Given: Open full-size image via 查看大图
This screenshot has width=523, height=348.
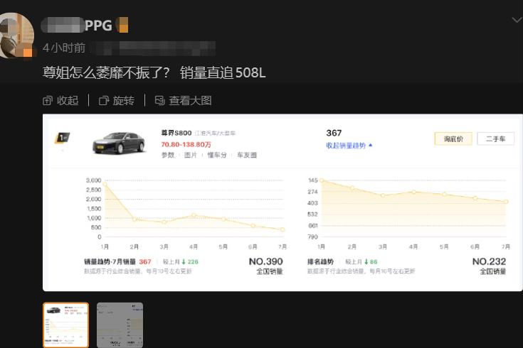Looking at the screenshot, I should coord(183,100).
